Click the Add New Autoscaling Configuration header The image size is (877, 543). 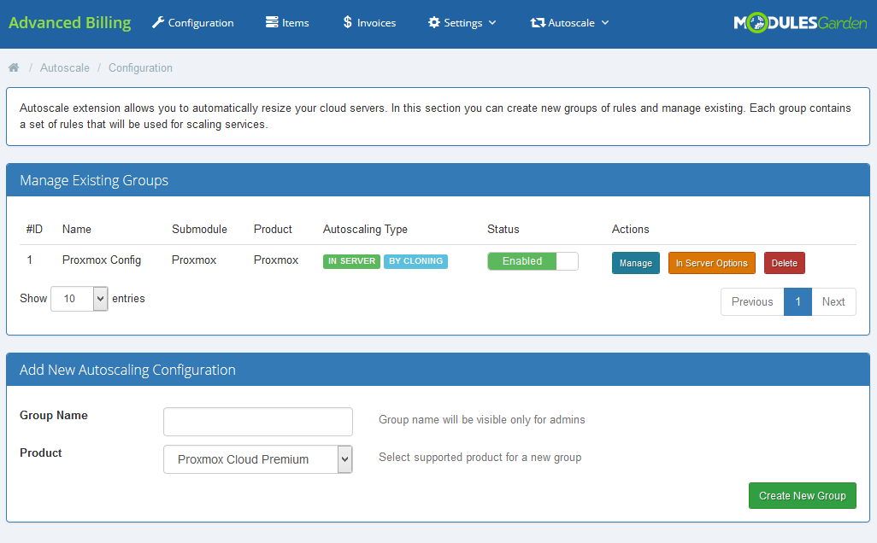point(438,370)
